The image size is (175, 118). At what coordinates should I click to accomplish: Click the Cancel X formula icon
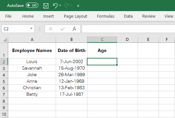[x=51, y=29]
